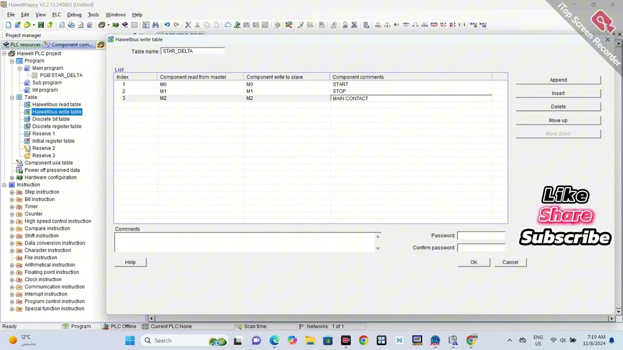Click the Delete button in dialog

pyautogui.click(x=558, y=106)
